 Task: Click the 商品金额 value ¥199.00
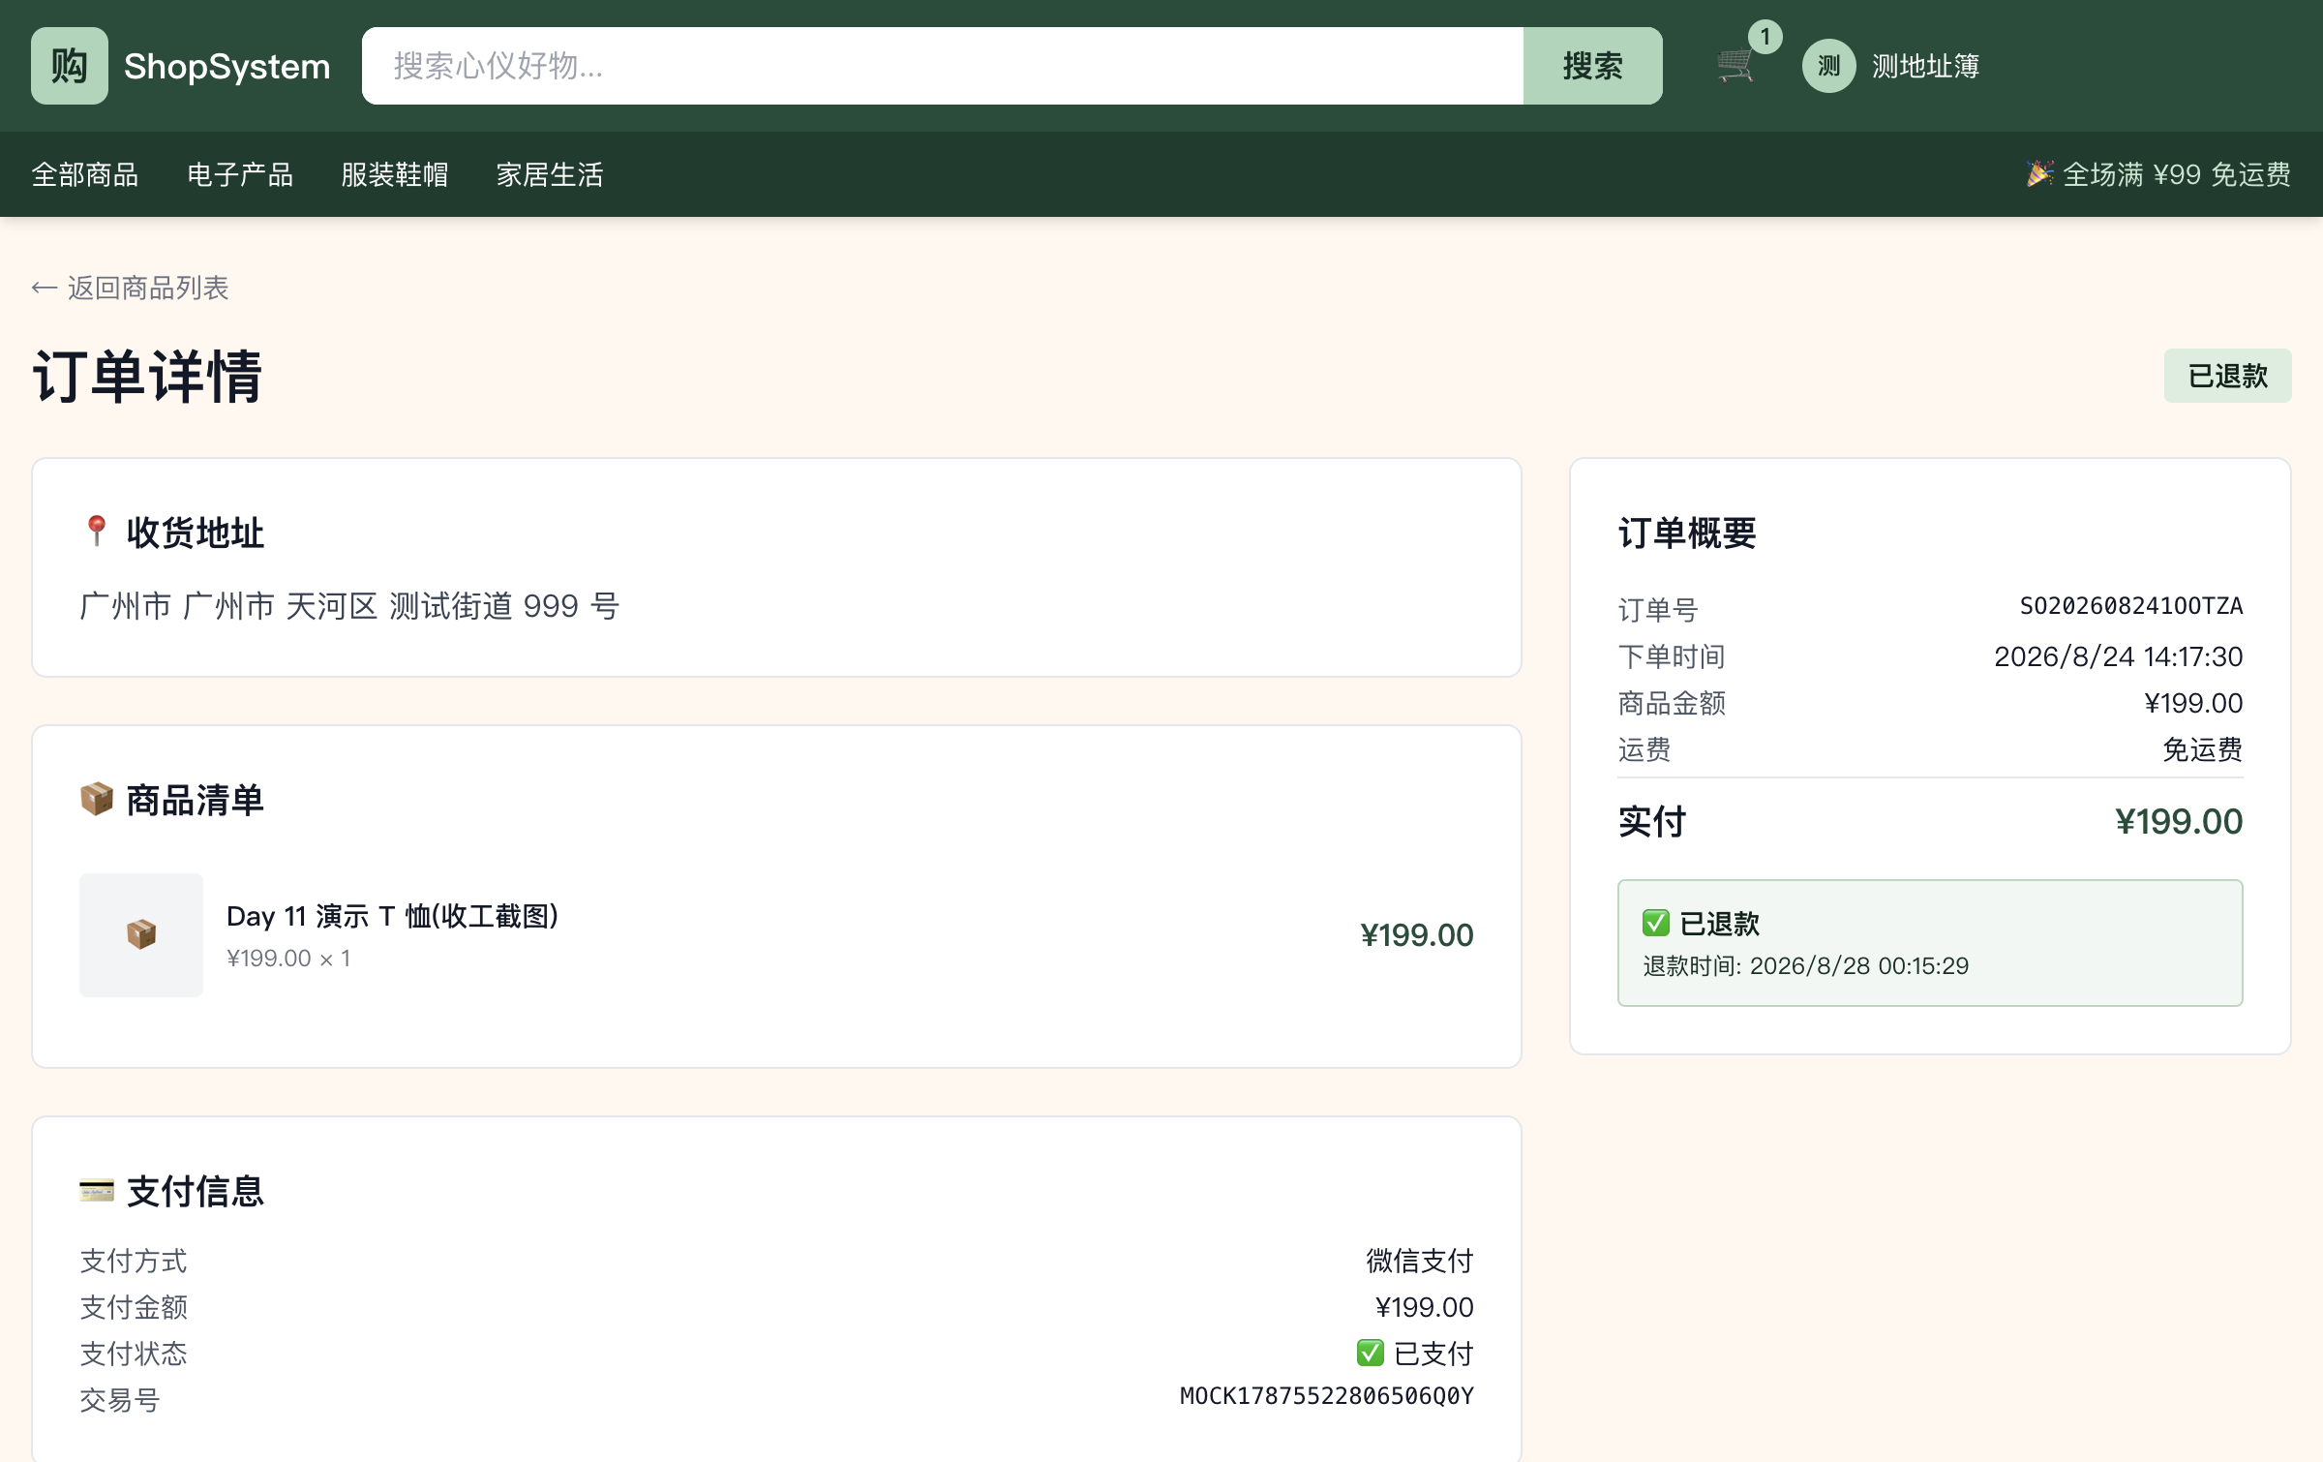pos(2193,703)
